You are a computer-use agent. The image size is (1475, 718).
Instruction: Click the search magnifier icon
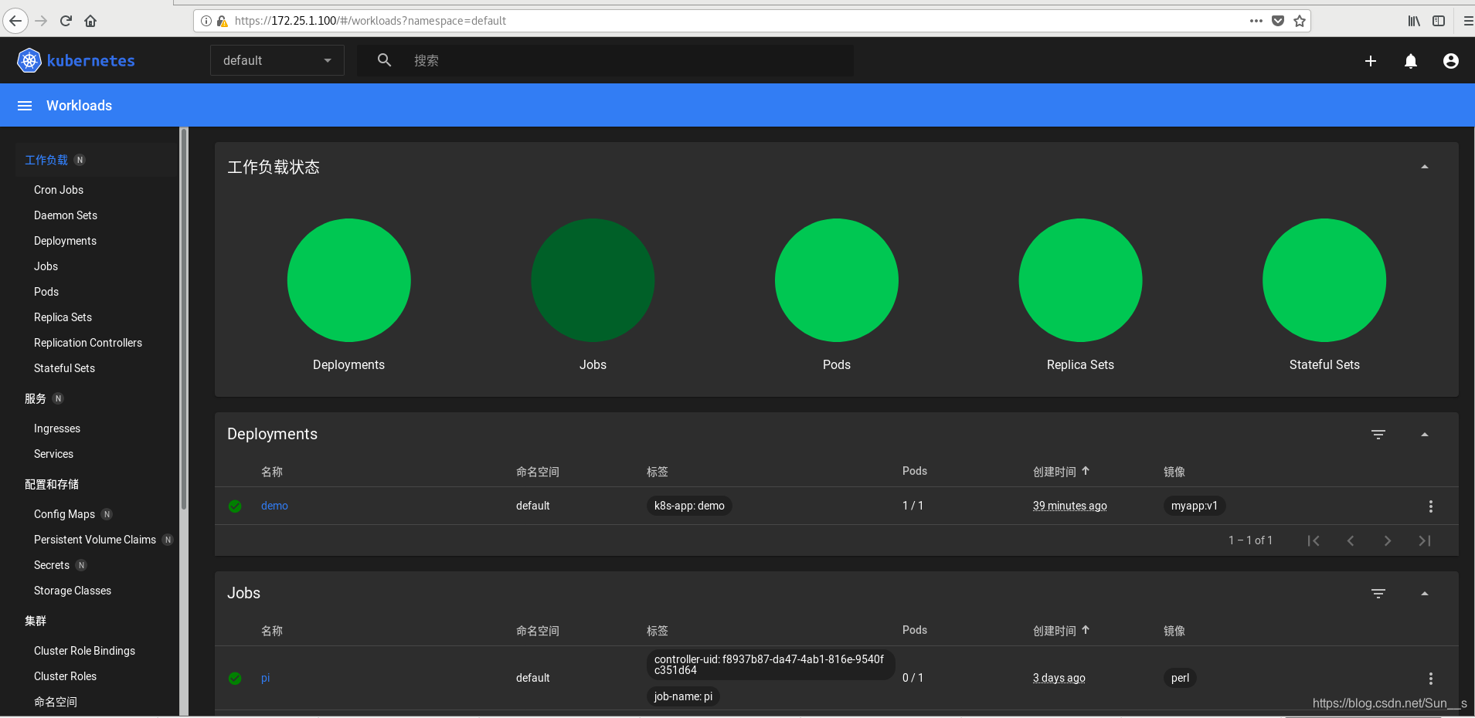[384, 60]
